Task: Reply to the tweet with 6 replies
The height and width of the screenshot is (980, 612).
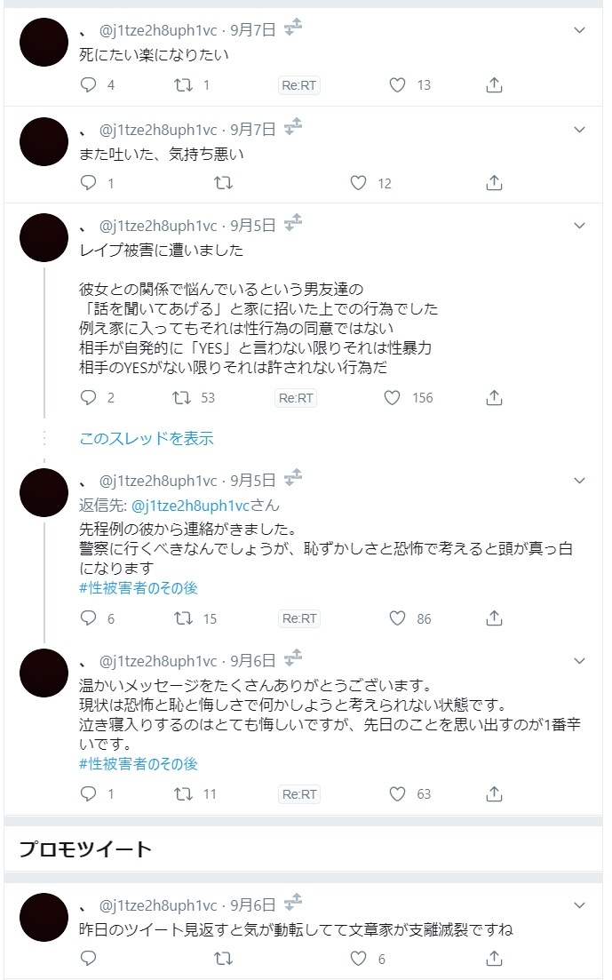Action: coord(88,618)
